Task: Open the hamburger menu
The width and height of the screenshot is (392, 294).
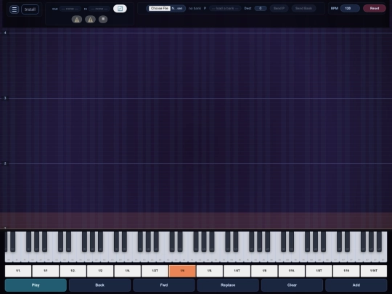Action: [x=15, y=9]
